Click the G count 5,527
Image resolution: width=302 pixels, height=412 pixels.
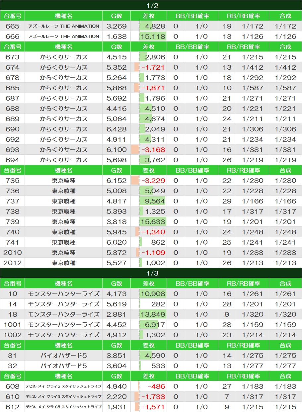pos(116,263)
